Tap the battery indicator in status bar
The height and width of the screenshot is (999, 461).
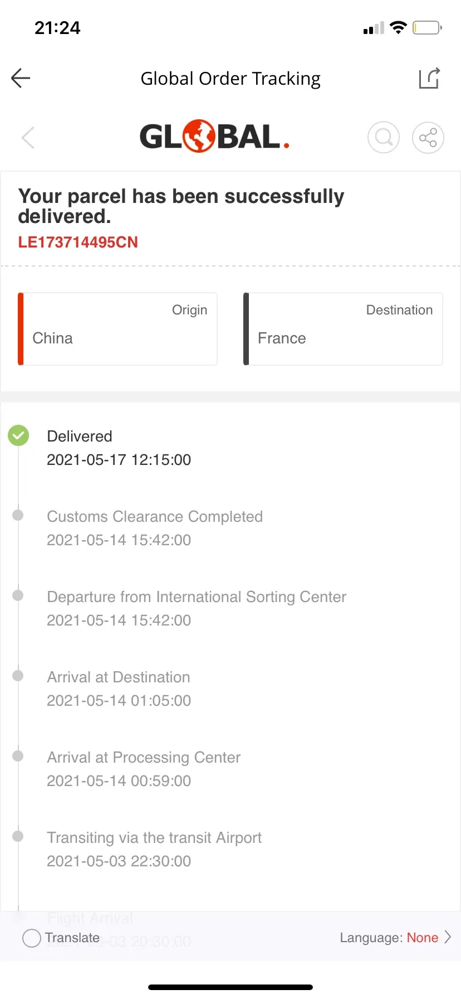[x=427, y=27]
